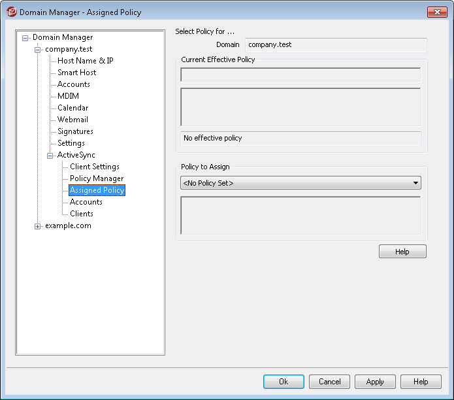
Task: Open the Policy to Assign dropdown
Action: (x=300, y=183)
